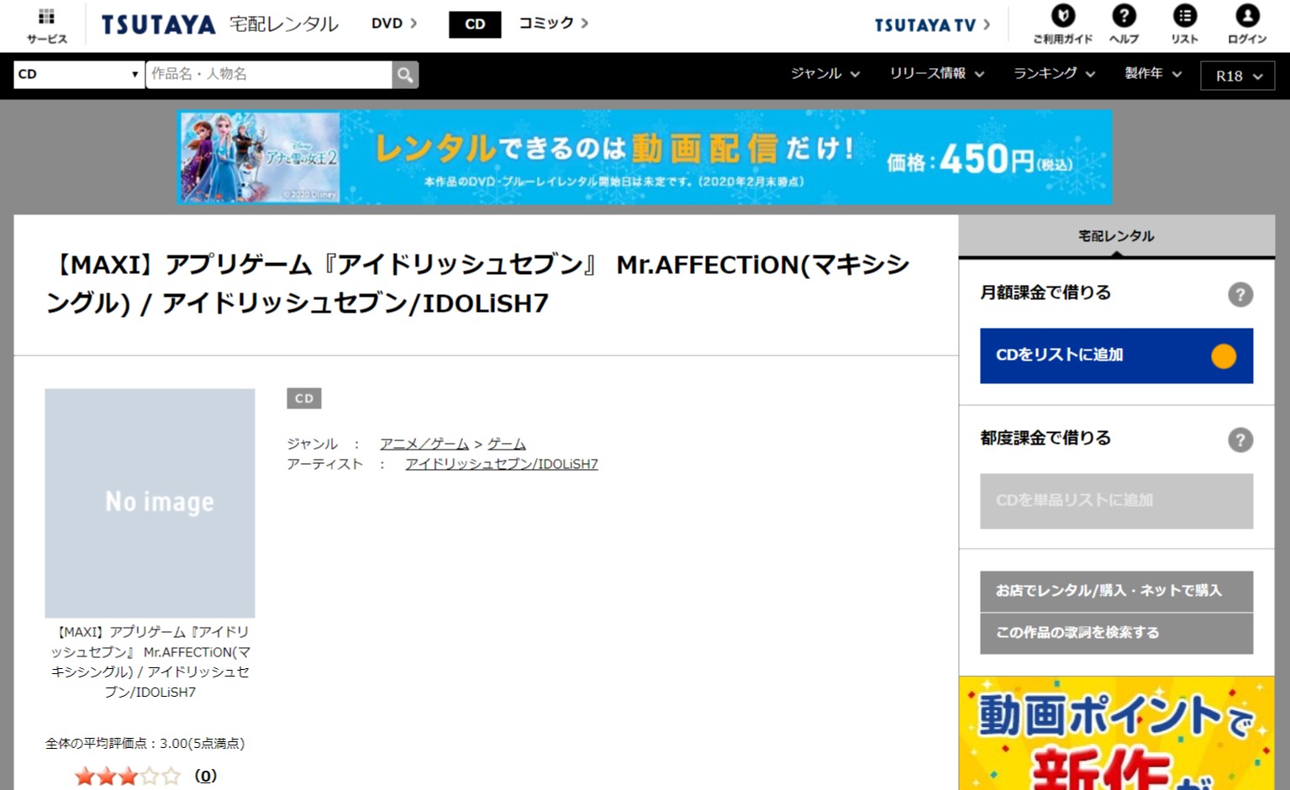This screenshot has height=790, width=1290.
Task: Open the ご利用ガイド icon
Action: click(x=1063, y=16)
